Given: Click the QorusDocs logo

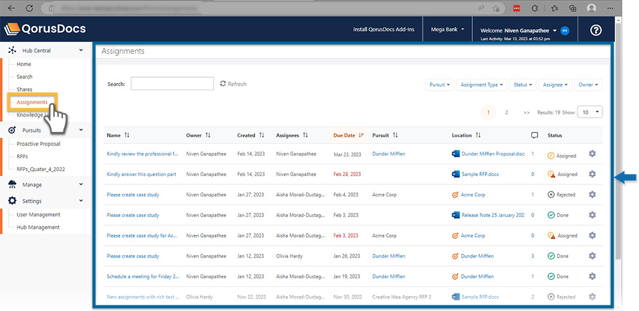Looking at the screenshot, I should tap(45, 29).
